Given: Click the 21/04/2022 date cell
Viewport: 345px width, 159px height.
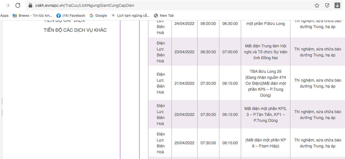Looking at the screenshot, I should 184,83.
